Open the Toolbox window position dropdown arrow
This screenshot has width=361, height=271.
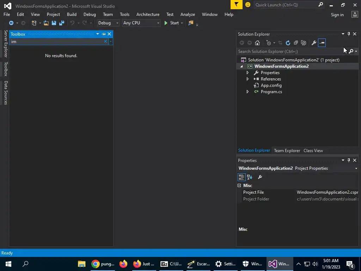click(98, 34)
